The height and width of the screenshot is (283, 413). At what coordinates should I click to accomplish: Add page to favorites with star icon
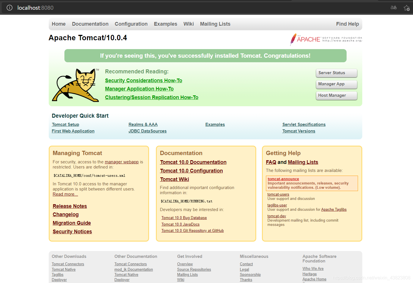click(x=407, y=8)
